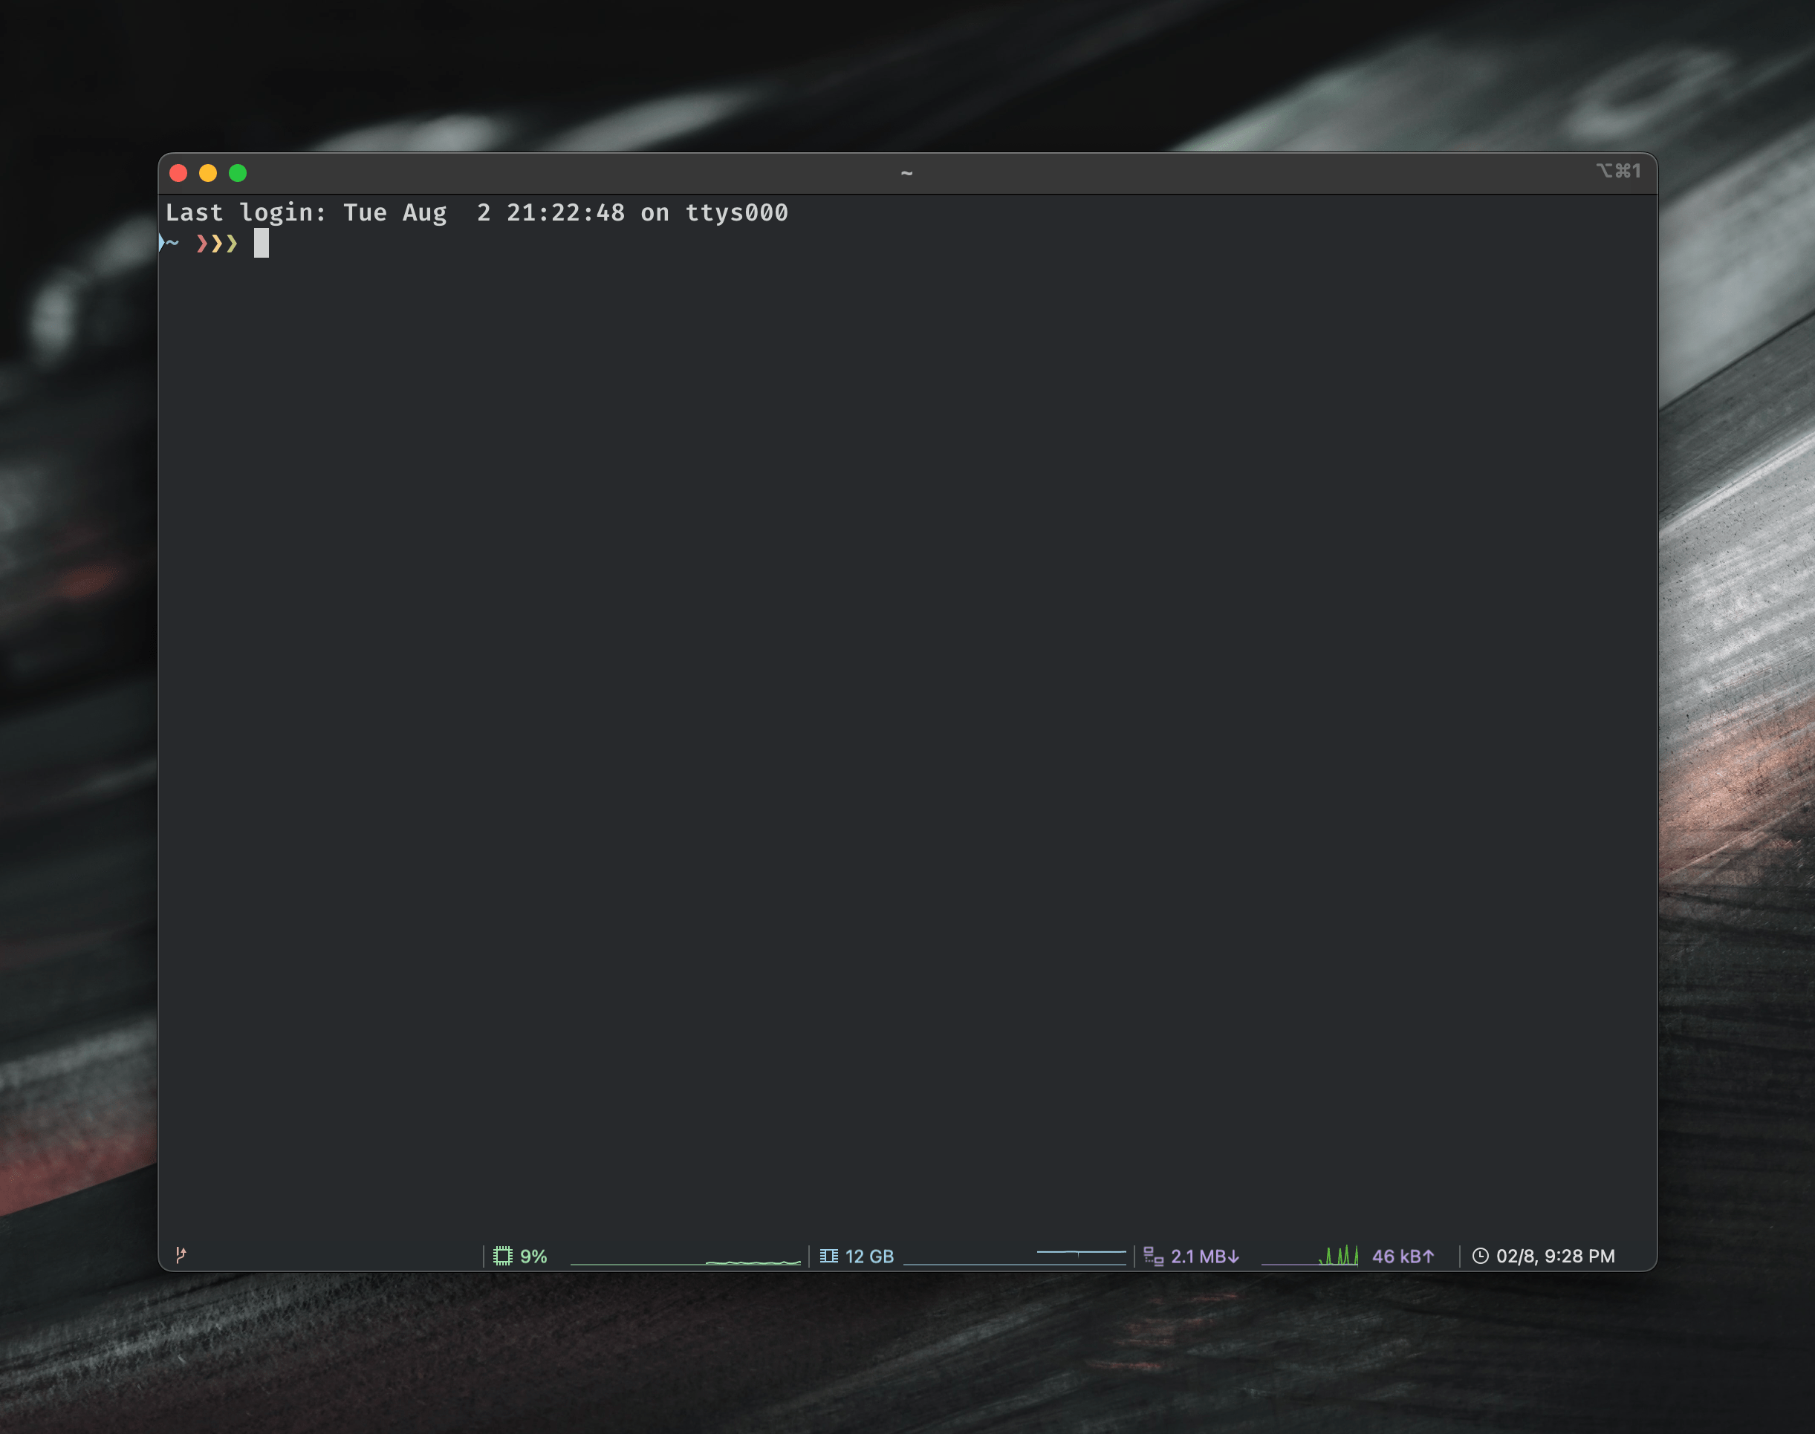Click the memory RAM icon

tap(829, 1256)
